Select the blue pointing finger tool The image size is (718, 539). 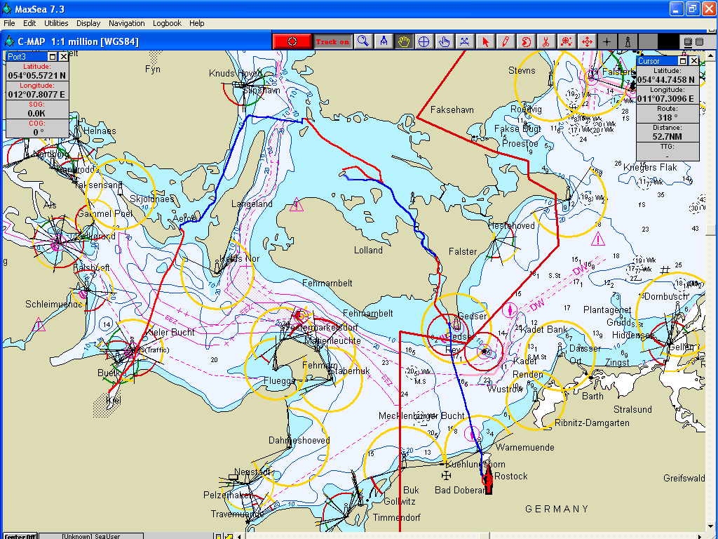(x=444, y=41)
